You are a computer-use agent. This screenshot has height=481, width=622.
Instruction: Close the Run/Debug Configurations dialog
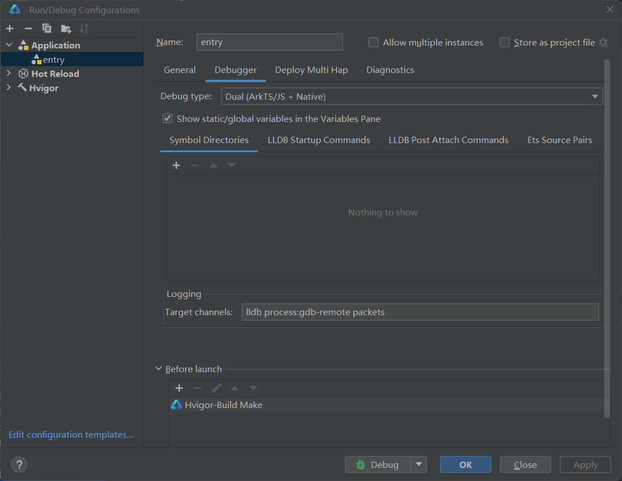tap(609, 10)
